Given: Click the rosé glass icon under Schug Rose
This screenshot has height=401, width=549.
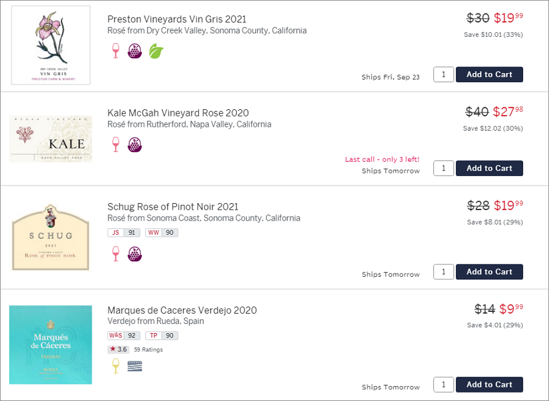Looking at the screenshot, I should pos(116,254).
